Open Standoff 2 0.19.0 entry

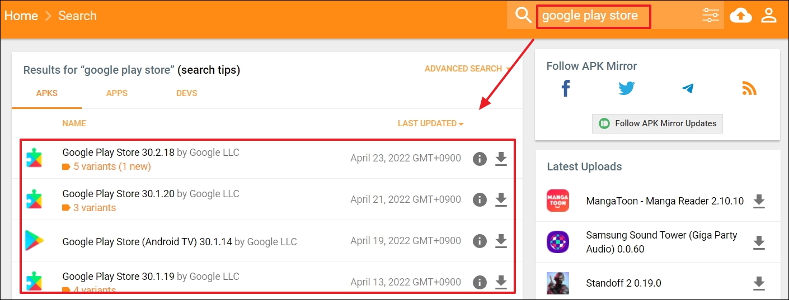click(623, 283)
